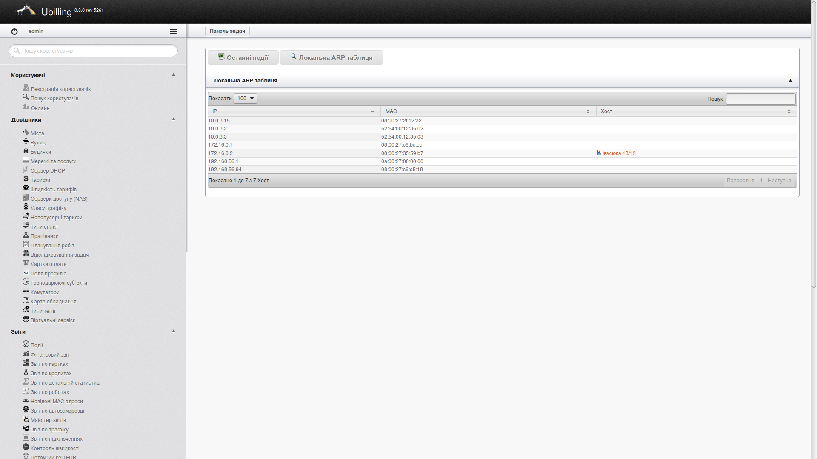Select the Локальна ARP таблиця tab

pyautogui.click(x=331, y=57)
